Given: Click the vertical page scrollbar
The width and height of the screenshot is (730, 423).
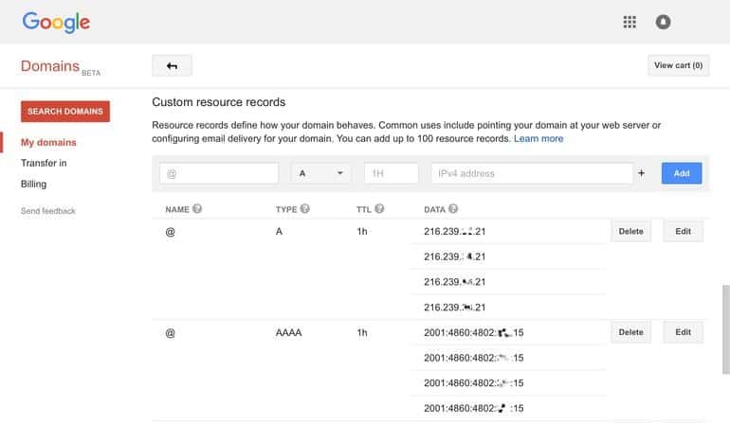Looking at the screenshot, I should (726, 329).
